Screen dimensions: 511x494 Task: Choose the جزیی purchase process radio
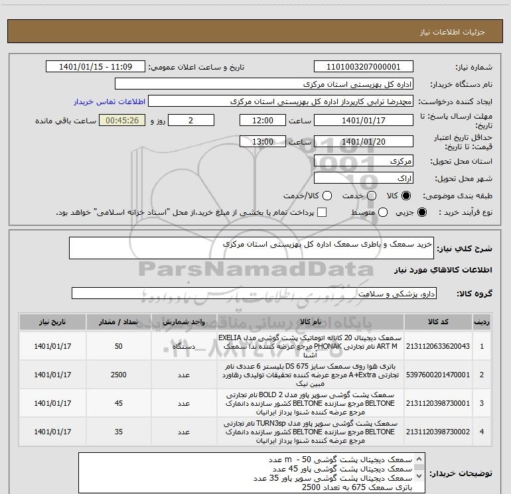tap(421, 212)
